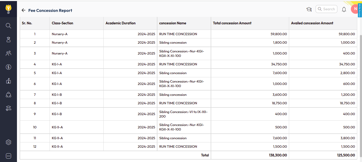The height and width of the screenshot is (162, 362).
Task: Click the vertical scrollbar on the right
Action: point(360,79)
